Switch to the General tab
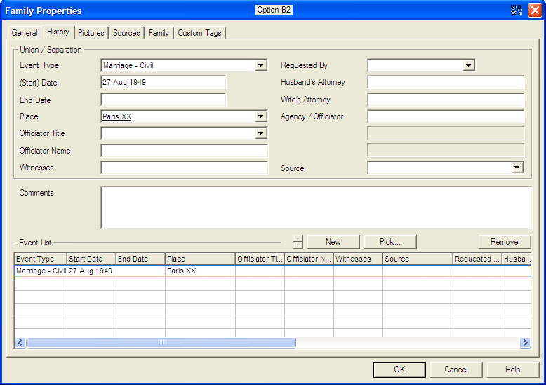 [x=25, y=33]
